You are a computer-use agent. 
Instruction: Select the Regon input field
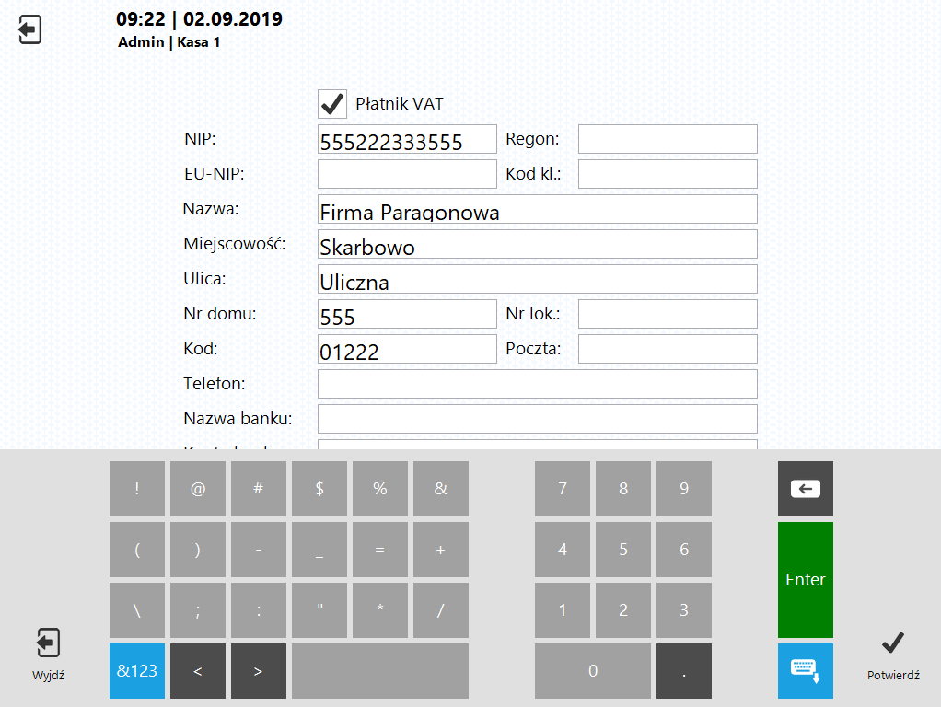(x=668, y=140)
